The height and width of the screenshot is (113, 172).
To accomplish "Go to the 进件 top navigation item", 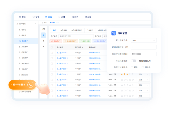I will [x=62, y=17].
